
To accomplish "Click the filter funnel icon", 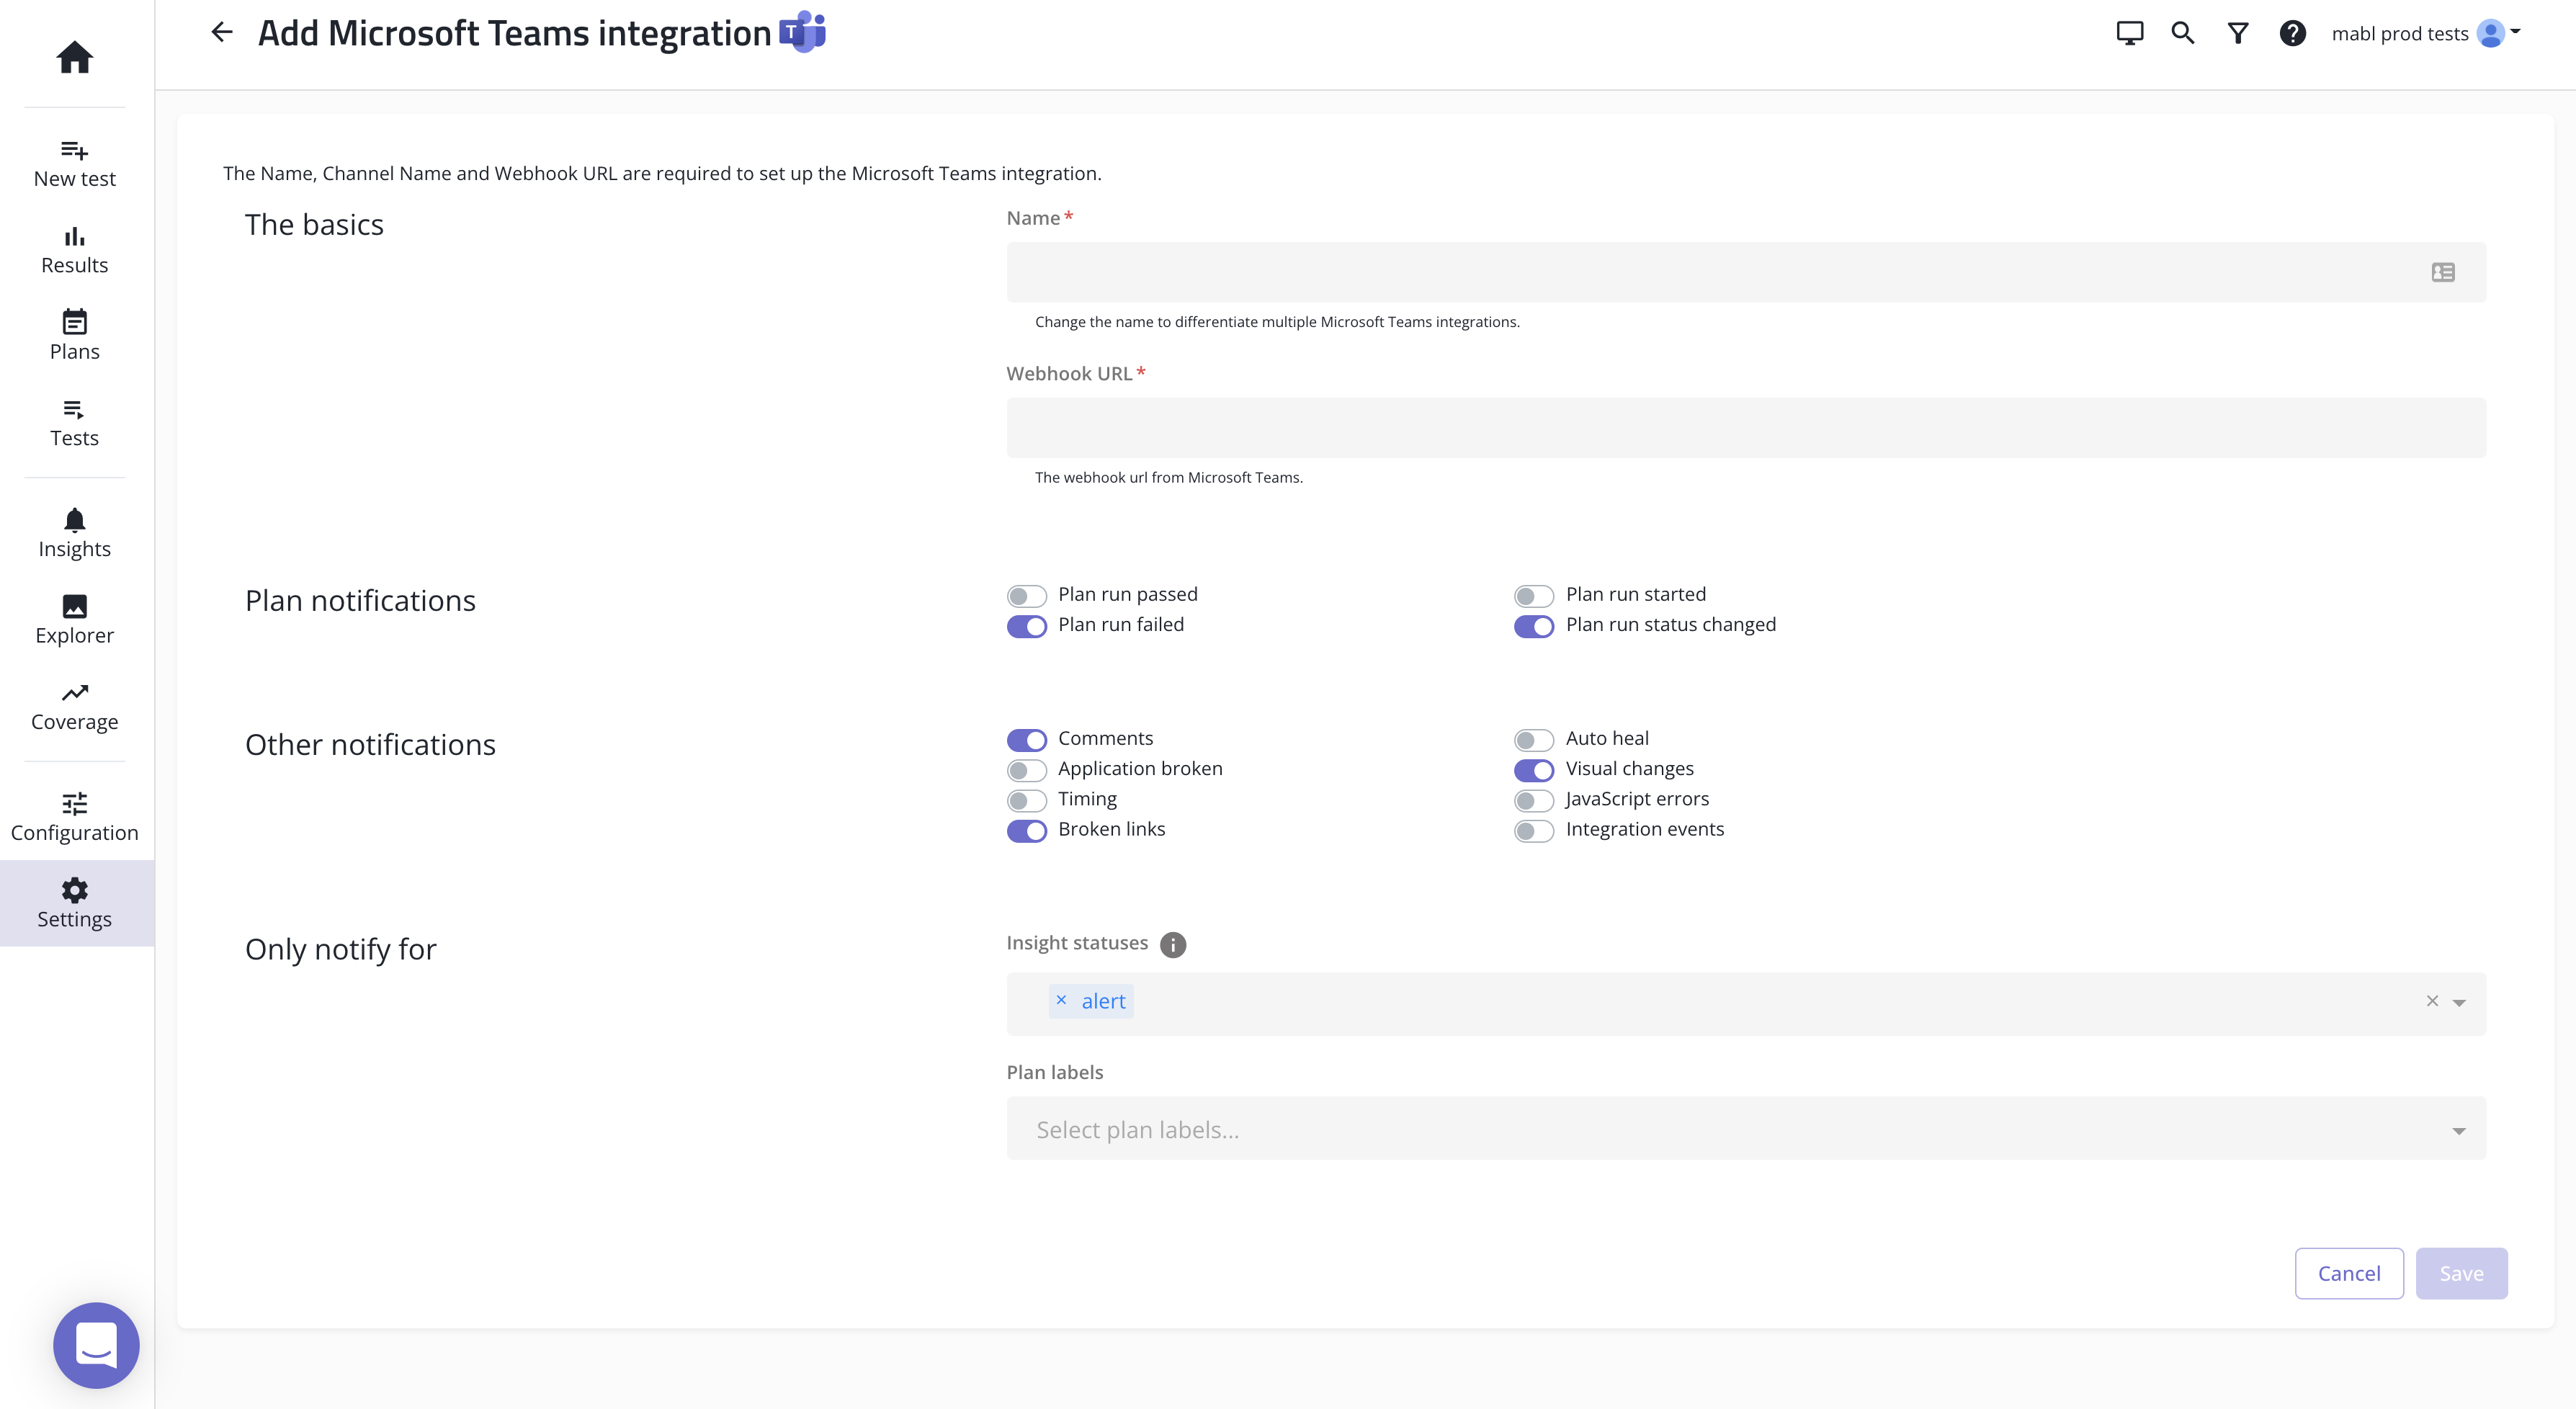I will tap(2238, 33).
